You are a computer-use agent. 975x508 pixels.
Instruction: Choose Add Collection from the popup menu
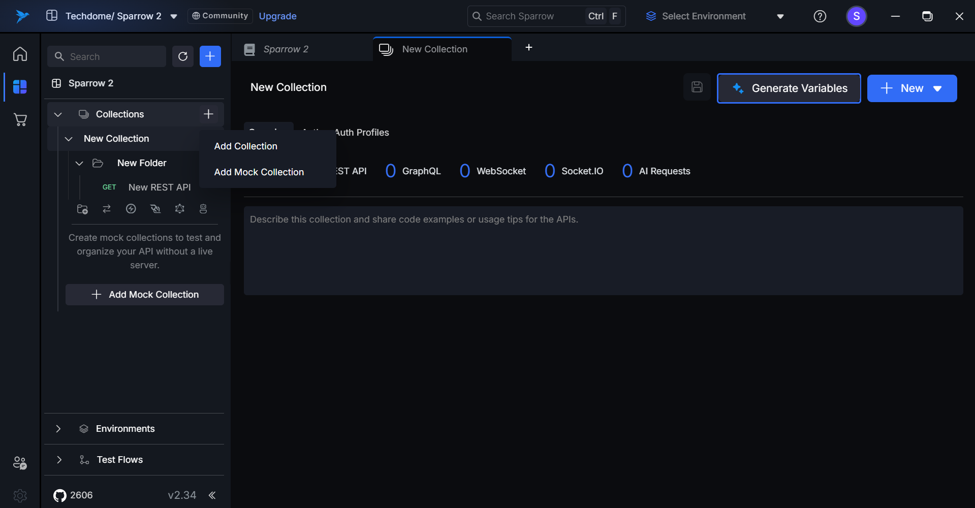246,146
